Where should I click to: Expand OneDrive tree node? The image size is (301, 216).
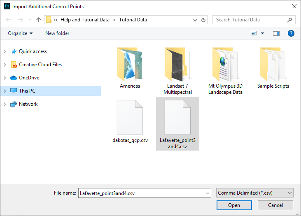[5, 78]
